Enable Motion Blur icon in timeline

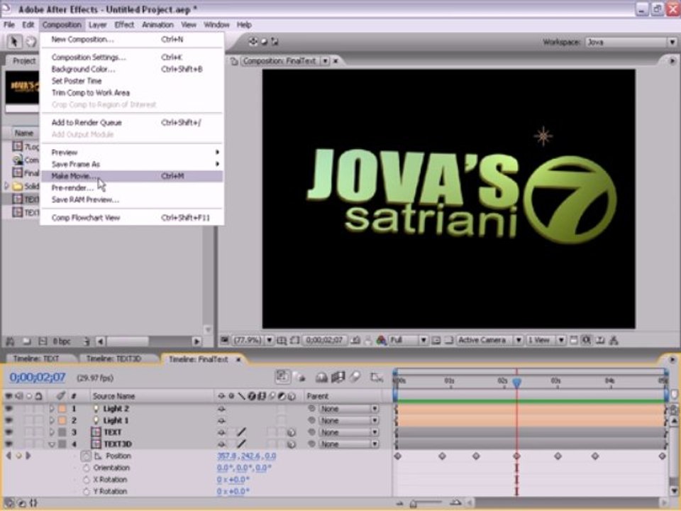click(x=355, y=377)
